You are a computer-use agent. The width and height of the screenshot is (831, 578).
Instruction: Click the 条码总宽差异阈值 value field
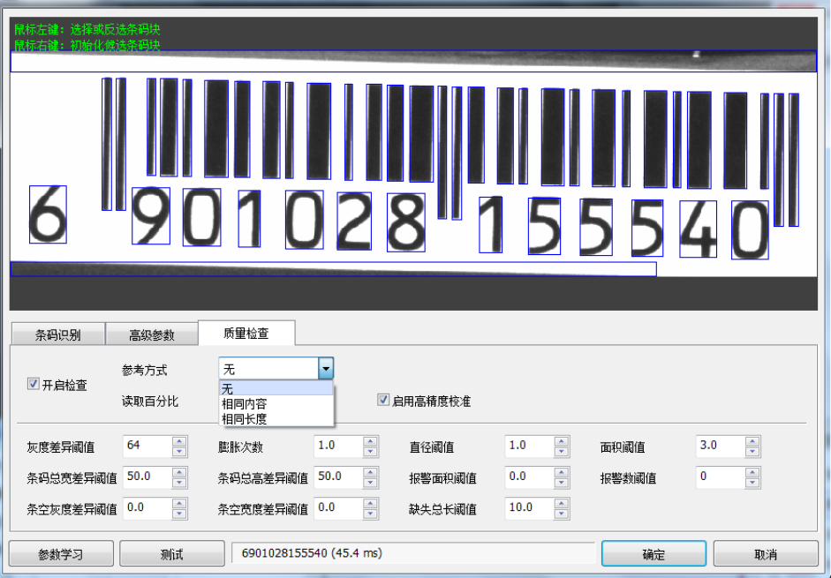coord(147,477)
